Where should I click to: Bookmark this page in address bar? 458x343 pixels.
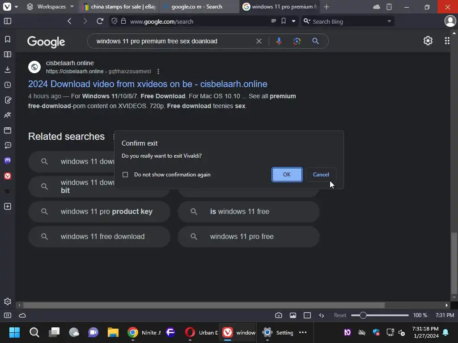click(283, 21)
